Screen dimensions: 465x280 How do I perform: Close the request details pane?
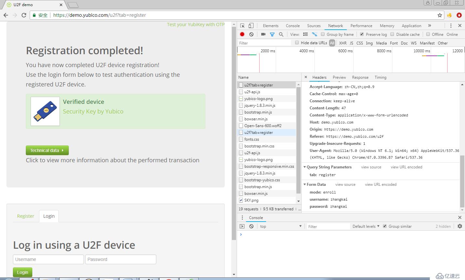[x=306, y=77]
